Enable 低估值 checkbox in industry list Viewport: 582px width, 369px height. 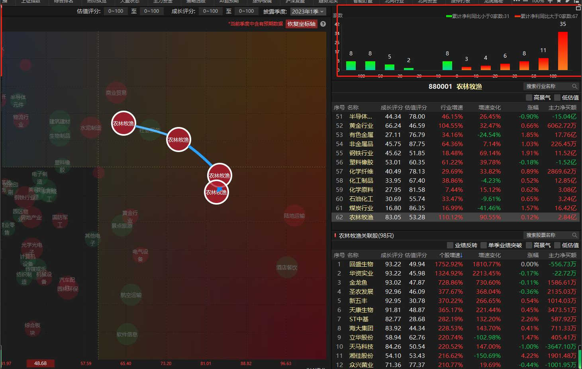(557, 98)
